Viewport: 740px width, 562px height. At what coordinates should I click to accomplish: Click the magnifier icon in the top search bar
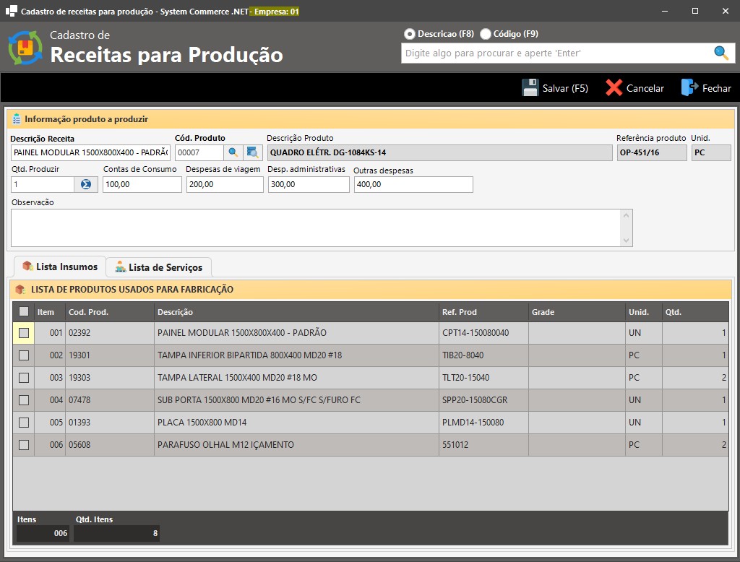(721, 53)
